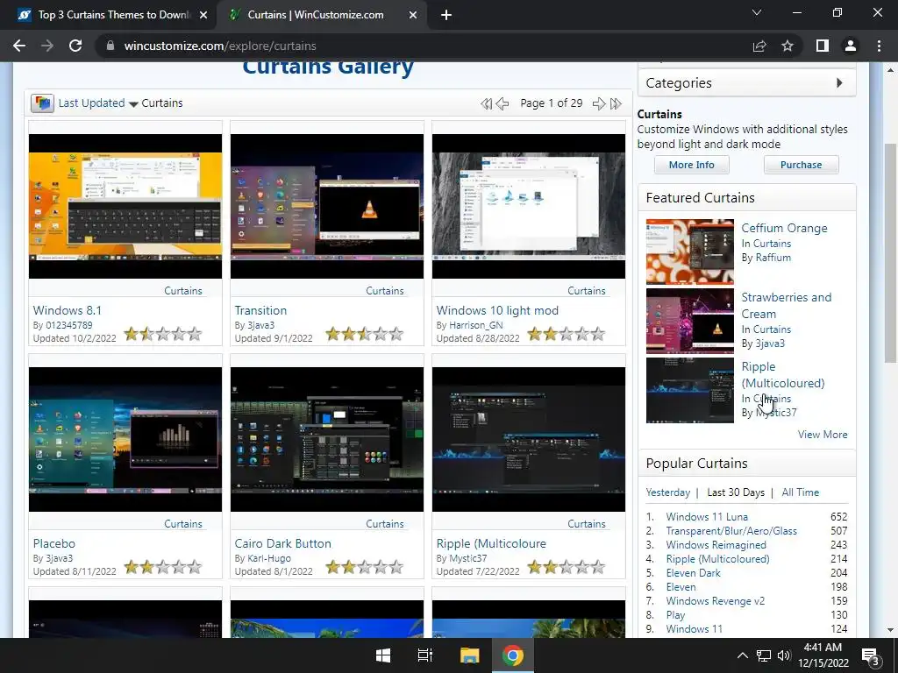Click author Harrison_GN link
The height and width of the screenshot is (673, 898).
[x=475, y=325]
